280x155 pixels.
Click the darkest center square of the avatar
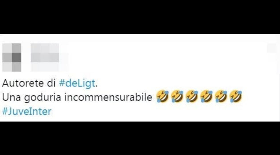point(16,57)
